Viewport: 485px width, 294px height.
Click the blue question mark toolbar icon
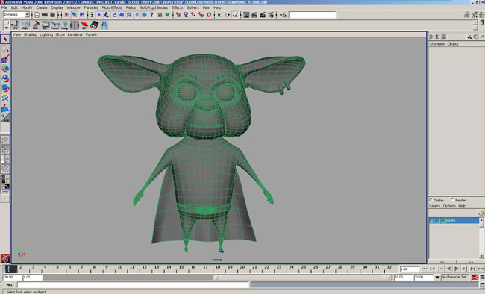[x=151, y=14]
